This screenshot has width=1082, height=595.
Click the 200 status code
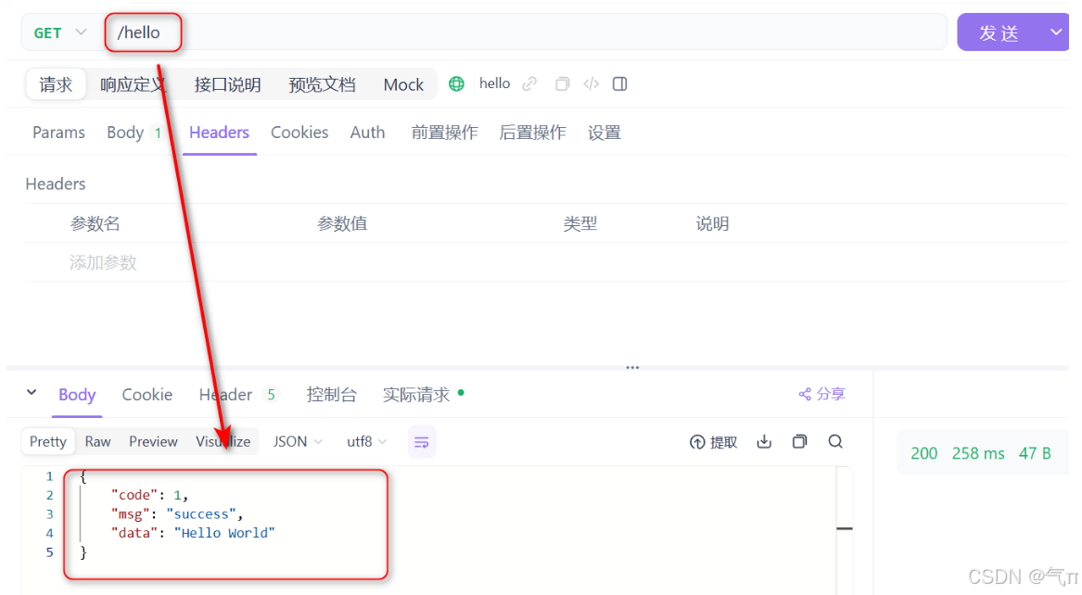click(x=924, y=453)
